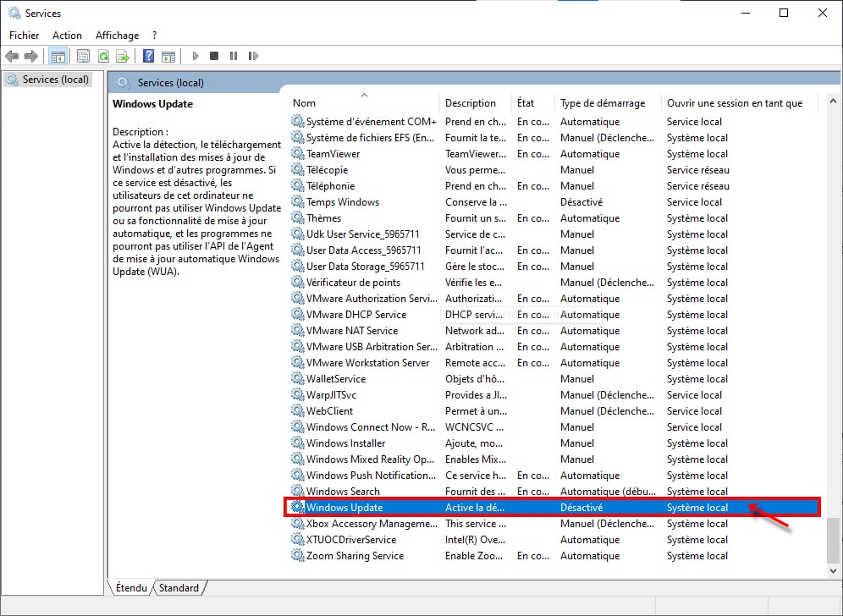The image size is (843, 616).
Task: Select Services (local) in the tree
Action: coord(47,80)
